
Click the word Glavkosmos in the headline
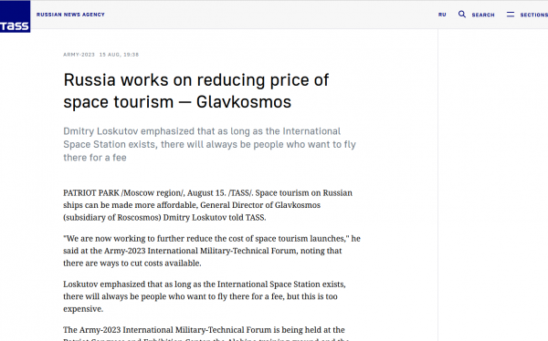point(244,102)
